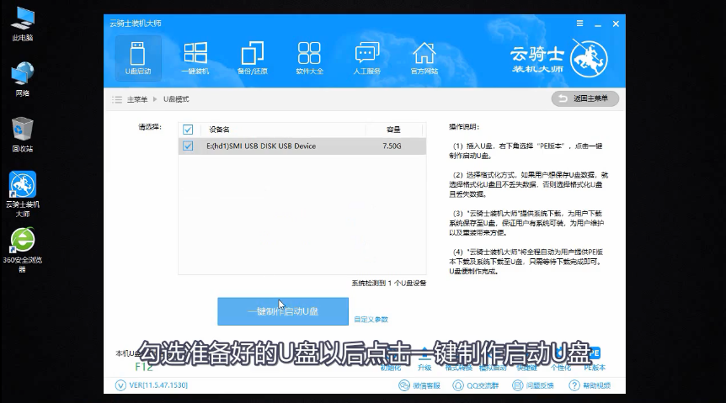Click U盘模式 breadcrumb item

(176, 99)
